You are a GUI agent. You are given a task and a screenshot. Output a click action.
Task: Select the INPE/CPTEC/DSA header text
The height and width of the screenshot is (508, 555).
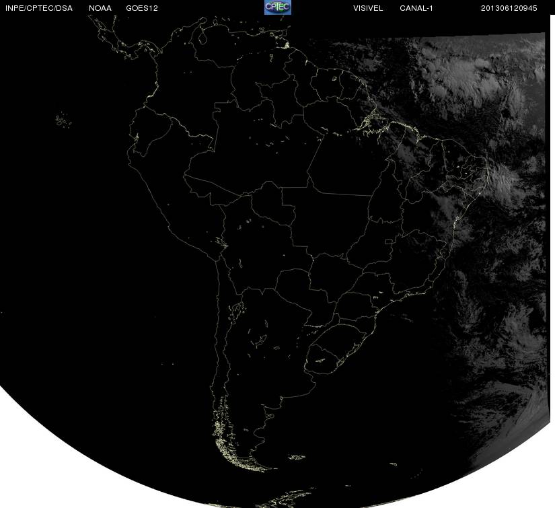[39, 8]
